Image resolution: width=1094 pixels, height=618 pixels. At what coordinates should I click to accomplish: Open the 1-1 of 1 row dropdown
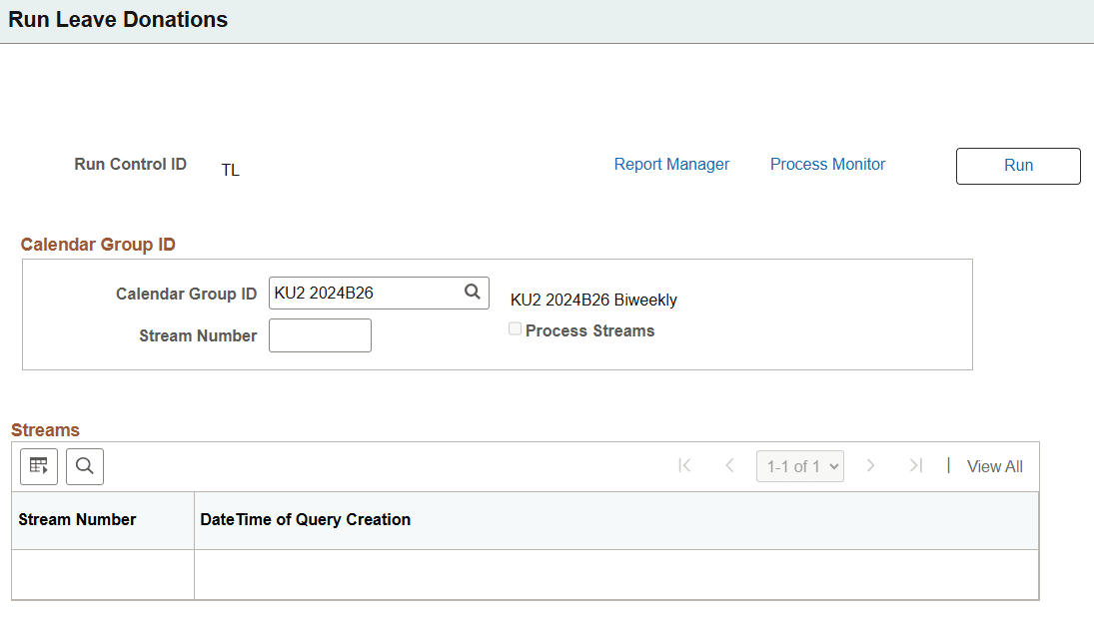click(x=800, y=466)
